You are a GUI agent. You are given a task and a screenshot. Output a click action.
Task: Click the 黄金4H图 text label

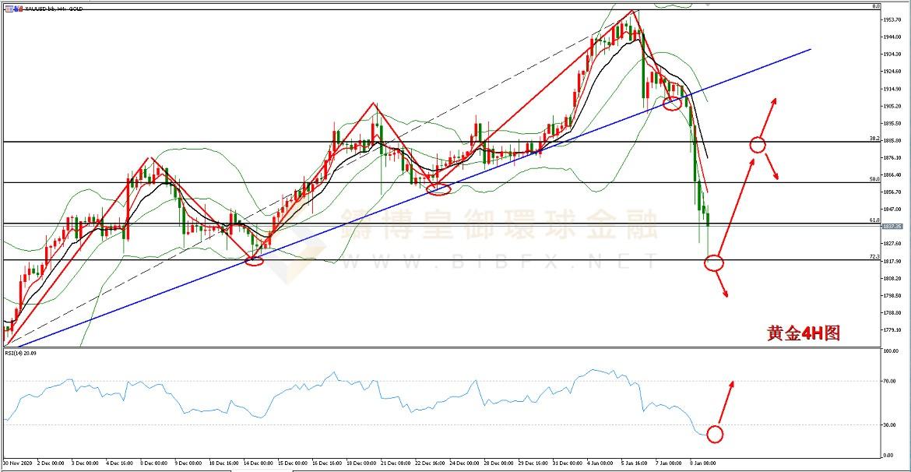click(x=804, y=333)
